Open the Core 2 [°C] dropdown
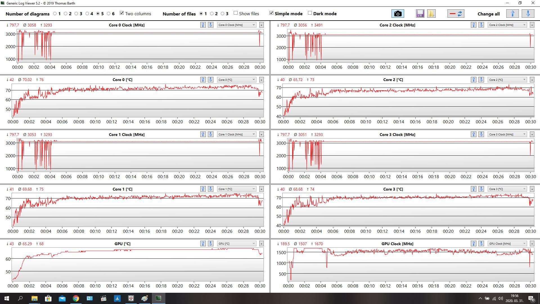This screenshot has width=540, height=304. [x=507, y=80]
